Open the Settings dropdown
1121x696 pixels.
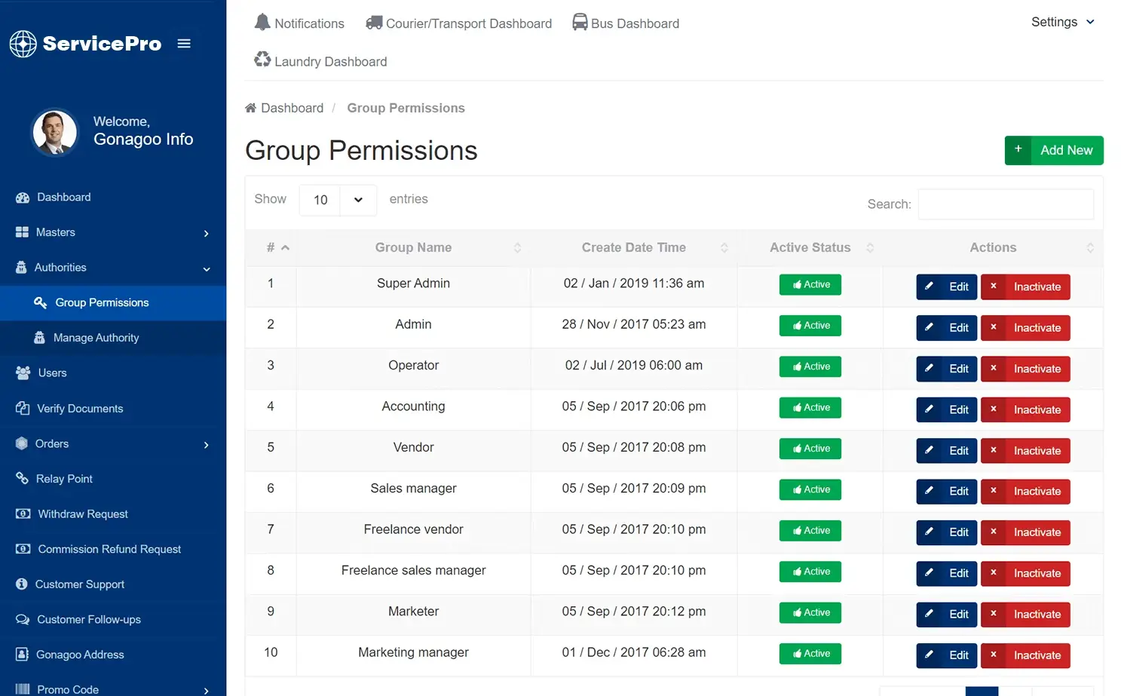click(1062, 22)
